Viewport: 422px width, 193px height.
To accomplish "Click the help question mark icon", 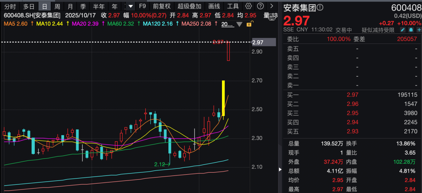I will (261, 6).
